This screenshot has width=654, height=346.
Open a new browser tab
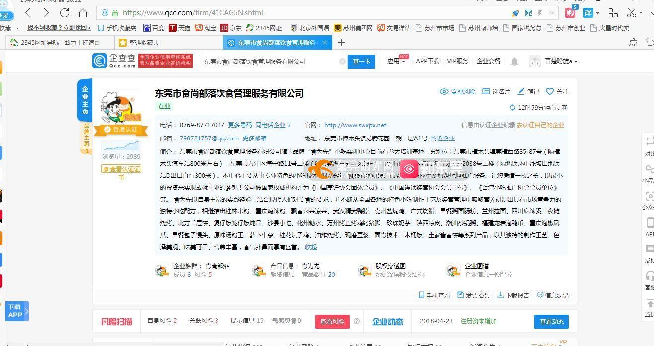[x=341, y=43]
